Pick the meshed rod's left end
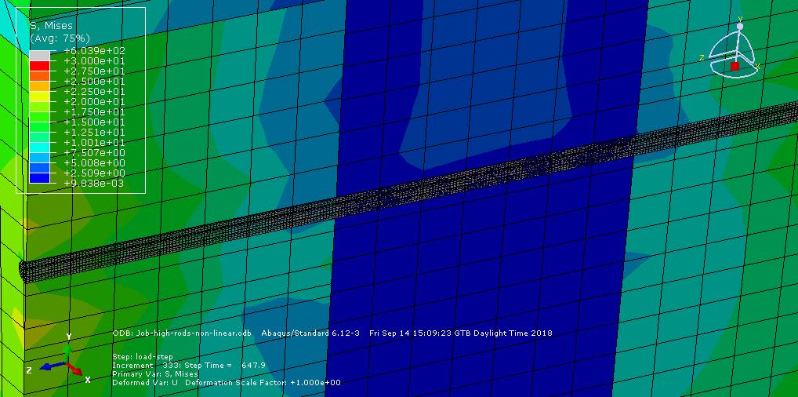Image resolution: width=798 pixels, height=397 pixels. pos(24,271)
